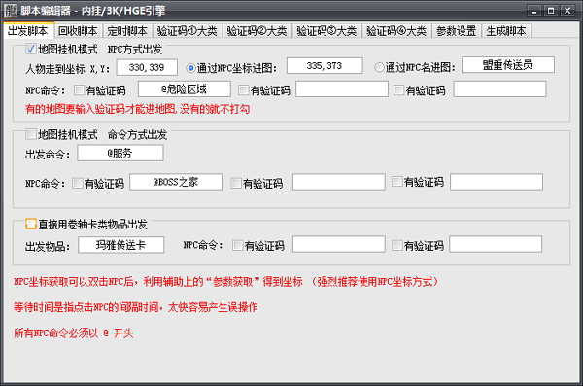The height and width of the screenshot is (386, 583).
Task: Tick the last 有验证码 in the 卷轴卡 group
Action: [397, 246]
